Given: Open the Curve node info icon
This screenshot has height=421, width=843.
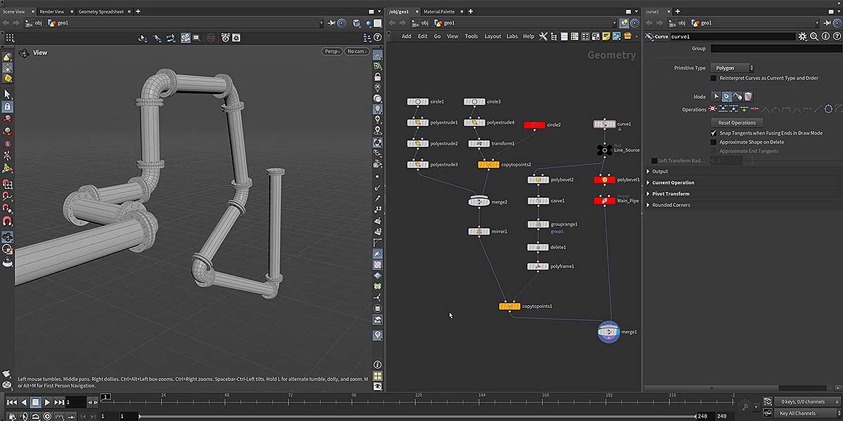Looking at the screenshot, I should tap(824, 36).
